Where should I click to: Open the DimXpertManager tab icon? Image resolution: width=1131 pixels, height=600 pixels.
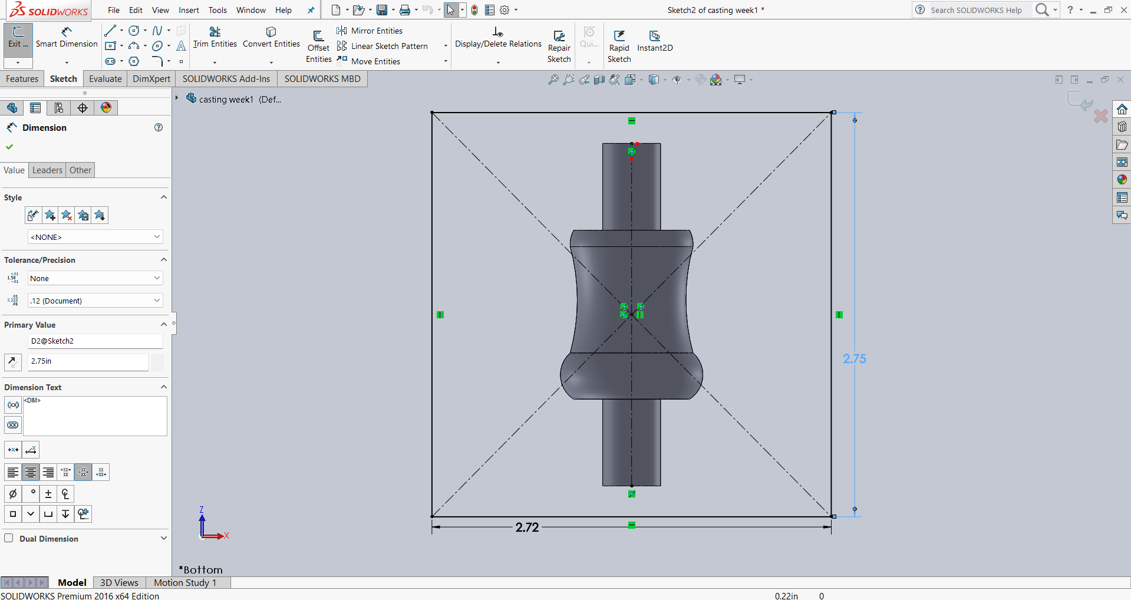click(83, 108)
